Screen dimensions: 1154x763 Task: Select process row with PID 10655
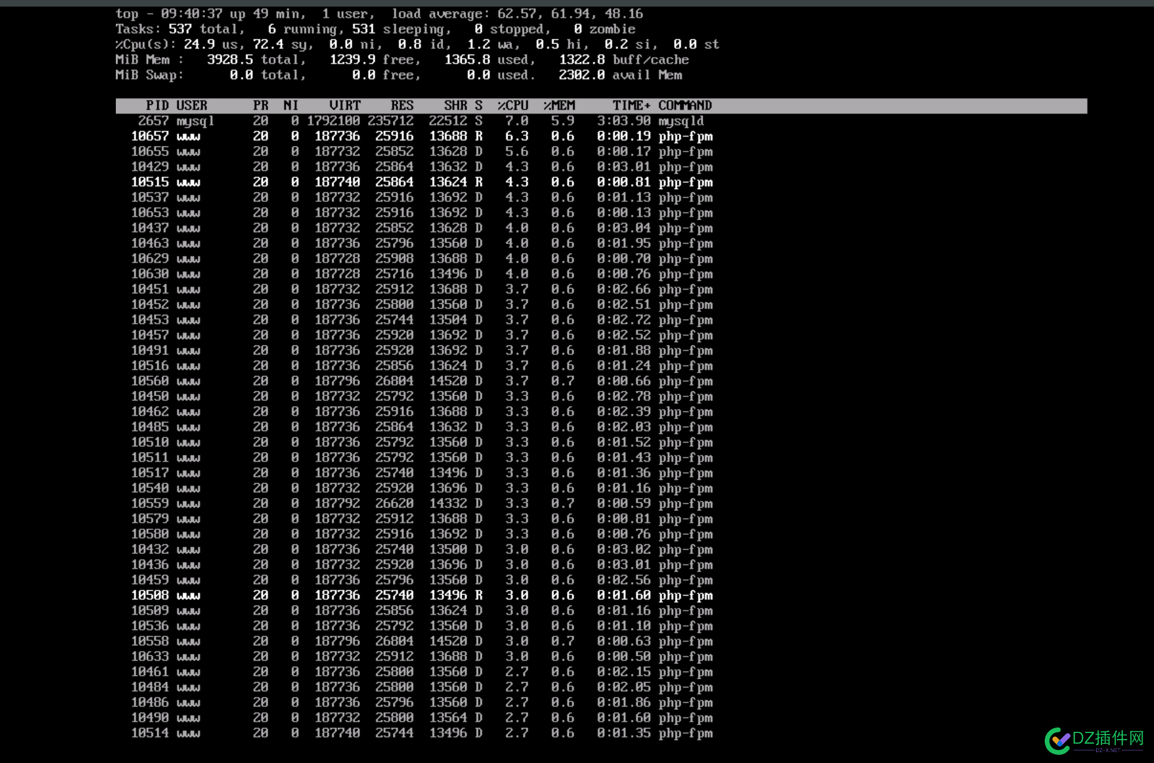[x=421, y=151]
